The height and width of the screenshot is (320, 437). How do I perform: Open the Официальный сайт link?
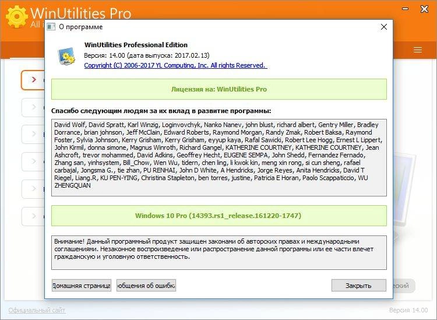click(37, 310)
